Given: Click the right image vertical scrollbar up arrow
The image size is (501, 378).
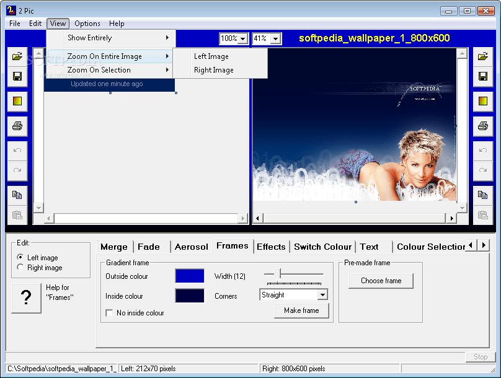Looking at the screenshot, I should pyautogui.click(x=462, y=54).
